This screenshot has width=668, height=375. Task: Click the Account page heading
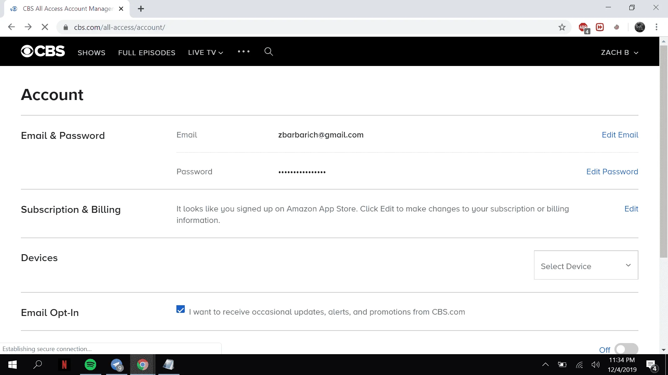(52, 95)
